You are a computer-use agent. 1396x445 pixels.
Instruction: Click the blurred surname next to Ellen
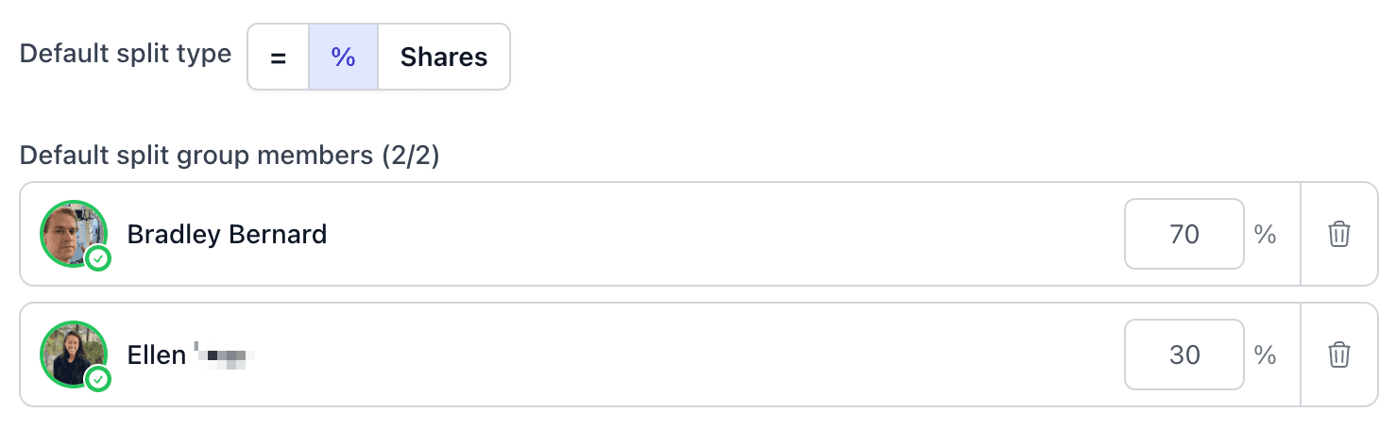coord(226,356)
